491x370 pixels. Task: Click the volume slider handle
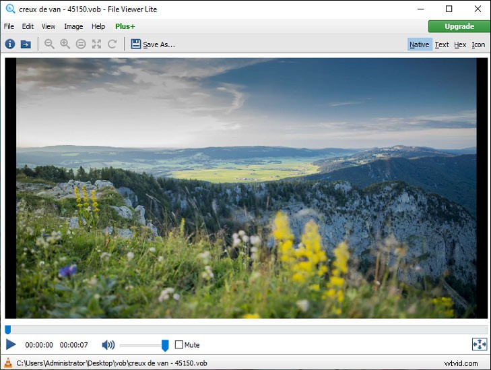(x=165, y=345)
